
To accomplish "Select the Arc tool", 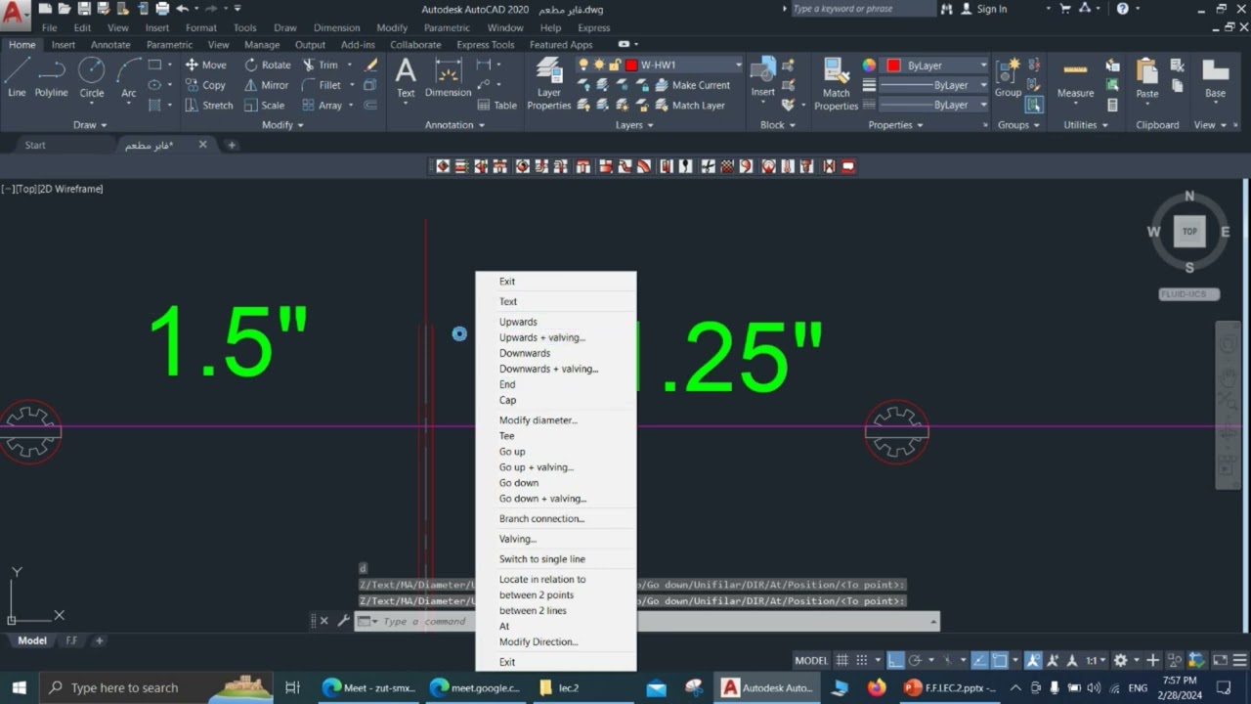I will [x=128, y=77].
